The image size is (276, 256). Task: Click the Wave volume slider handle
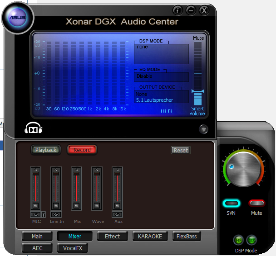97,174
